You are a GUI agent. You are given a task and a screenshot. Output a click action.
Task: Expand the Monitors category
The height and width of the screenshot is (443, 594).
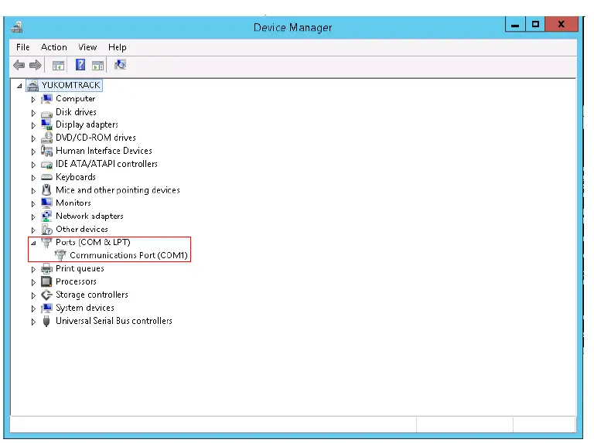tap(33, 203)
